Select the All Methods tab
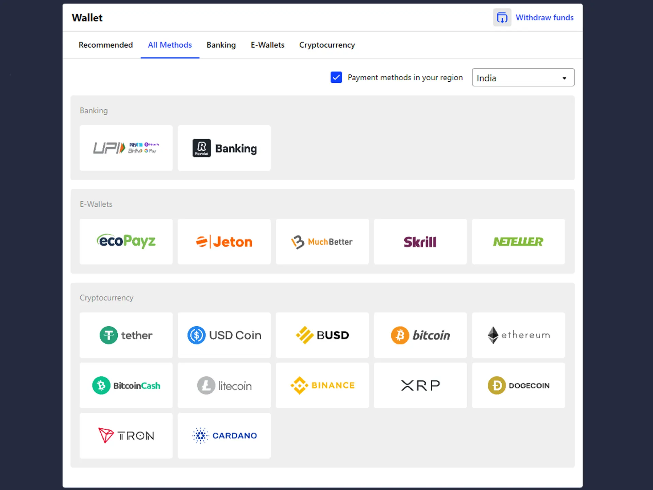Screen dimensions: 653x490 (170, 45)
